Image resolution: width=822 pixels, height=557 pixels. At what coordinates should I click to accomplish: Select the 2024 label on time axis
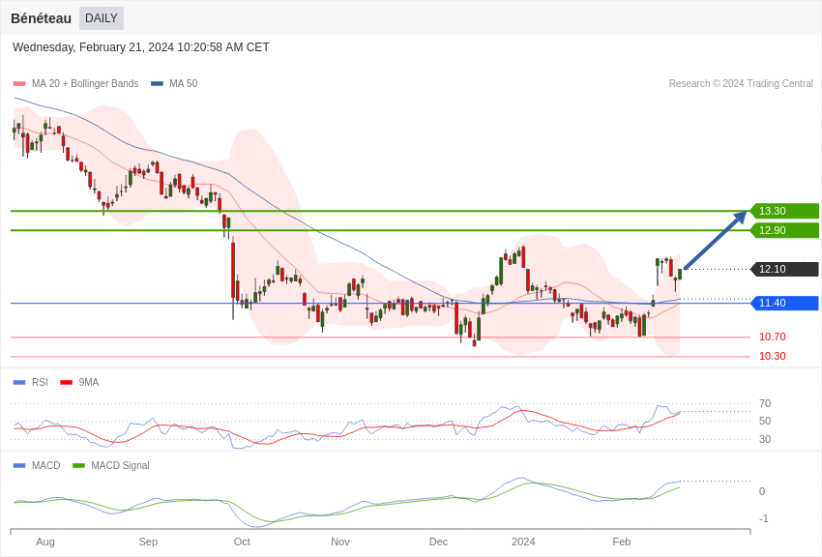(x=523, y=542)
